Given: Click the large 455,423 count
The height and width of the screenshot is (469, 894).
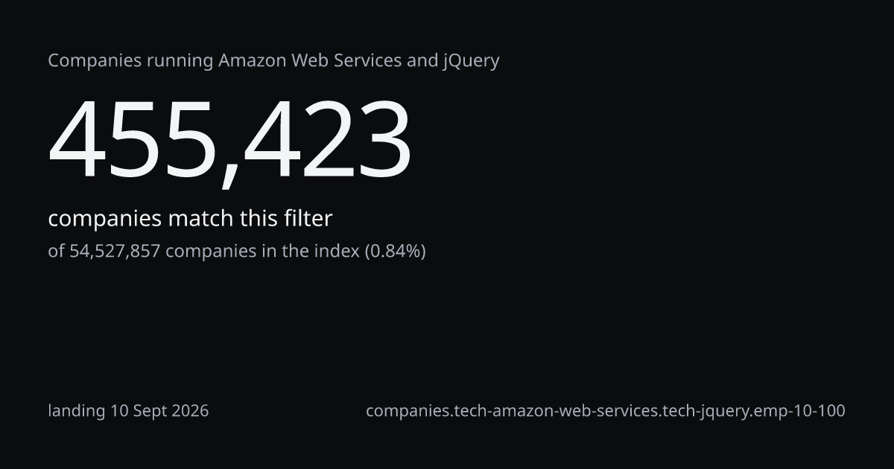Looking at the screenshot, I should pos(230,141).
